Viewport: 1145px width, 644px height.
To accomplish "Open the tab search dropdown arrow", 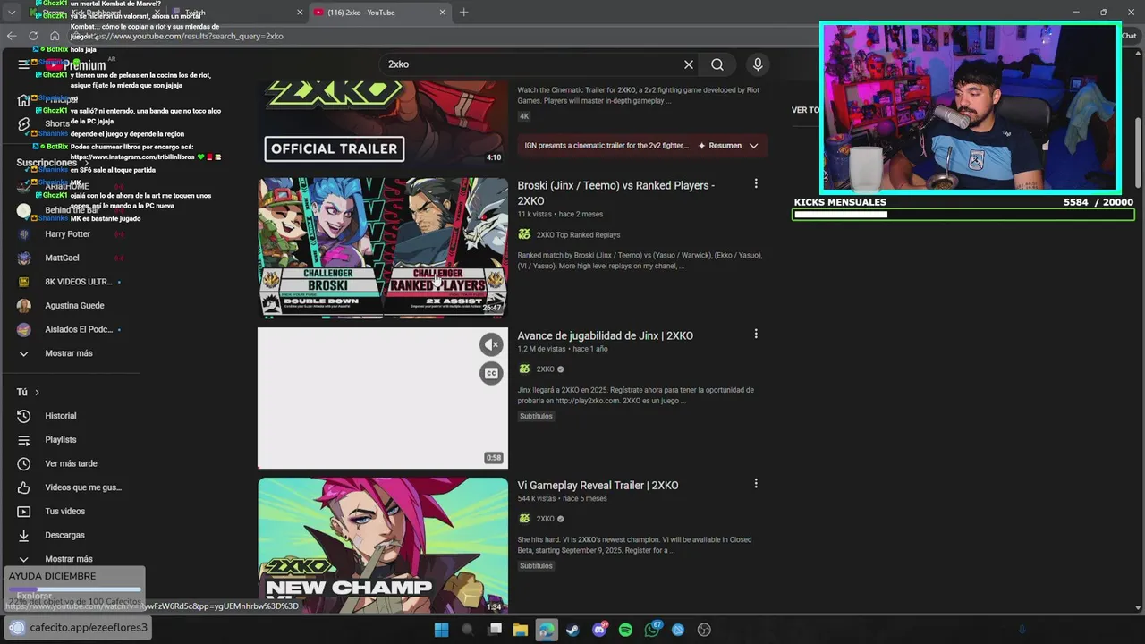I will [12, 13].
